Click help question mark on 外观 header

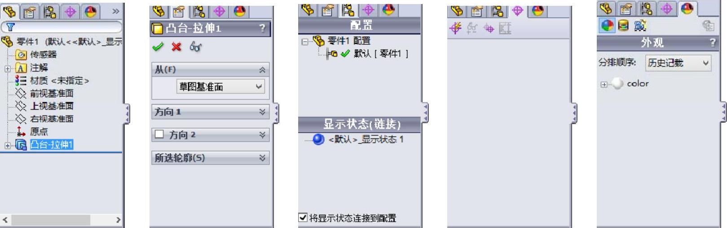click(x=712, y=43)
